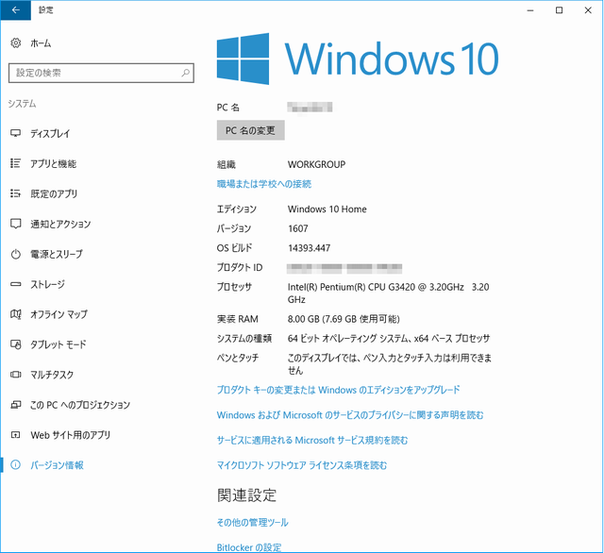604x553 pixels.
Task: Click the Windows 10 logo
Action: coord(358,59)
